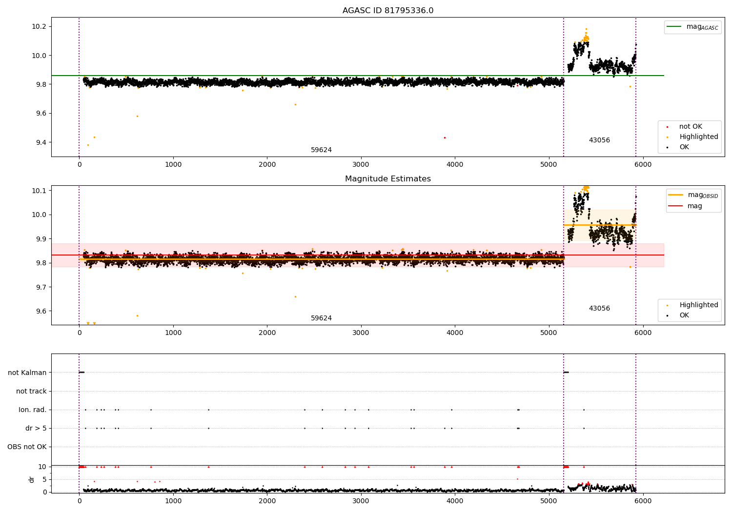The height and width of the screenshot is (512, 732).
Task: Click the 10.1 y-tick label in middle plot
Action: tap(39, 191)
